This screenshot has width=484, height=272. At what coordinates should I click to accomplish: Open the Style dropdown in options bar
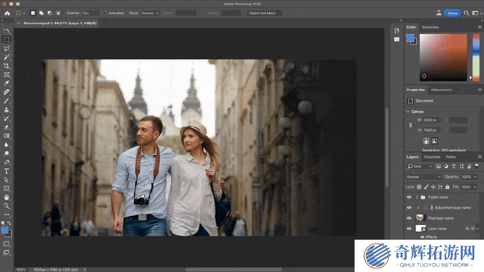tap(149, 12)
